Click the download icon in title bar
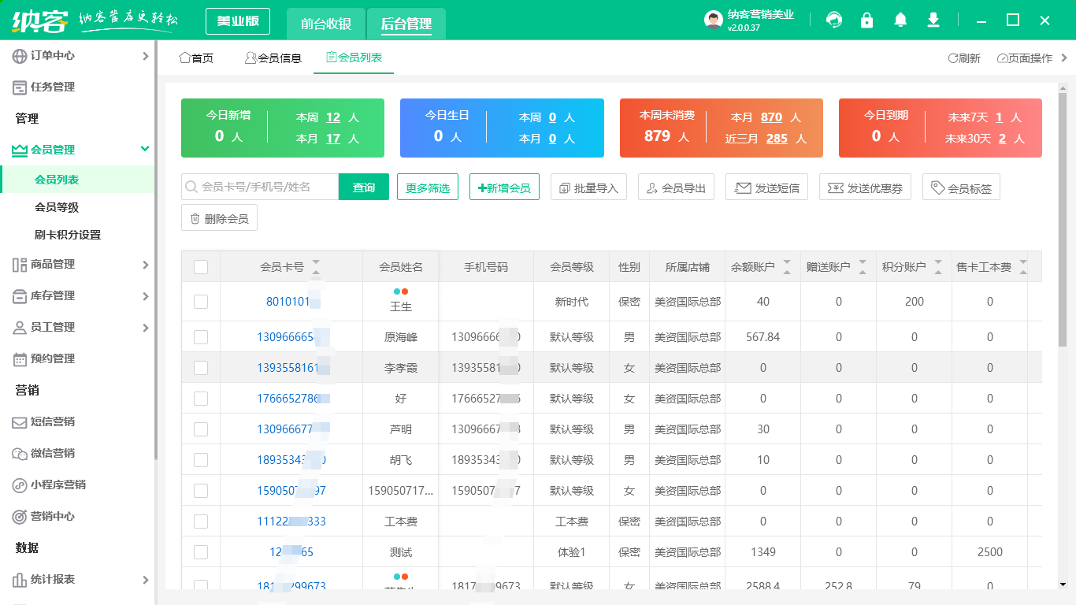1076x605 pixels. 933,20
